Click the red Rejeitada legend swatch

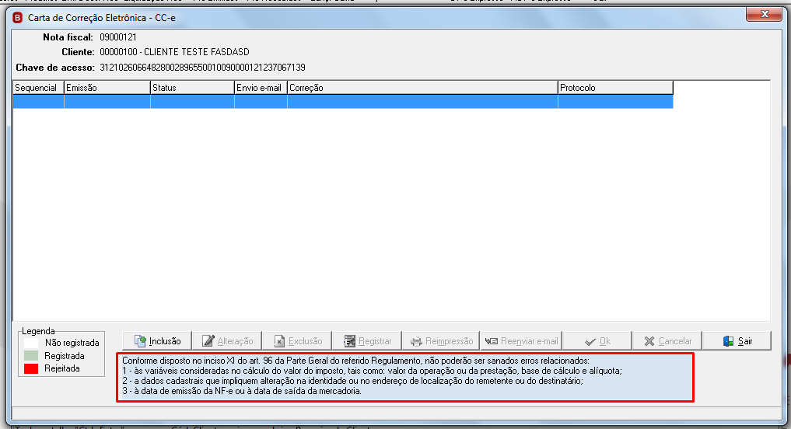pos(31,368)
